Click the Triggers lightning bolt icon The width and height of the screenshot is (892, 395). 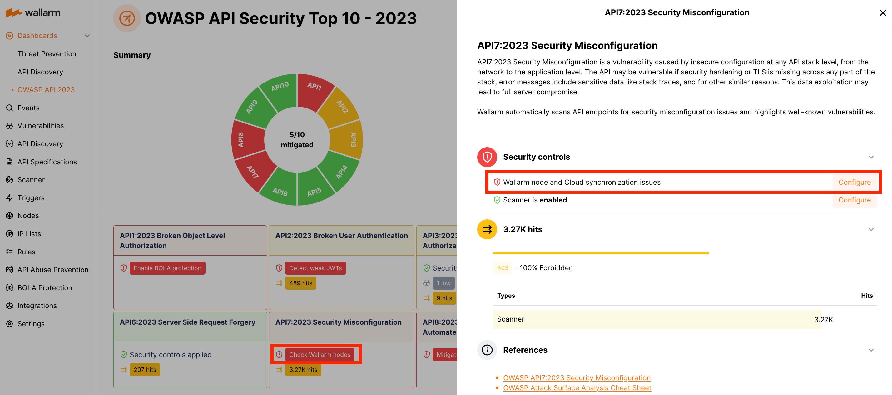(x=10, y=198)
